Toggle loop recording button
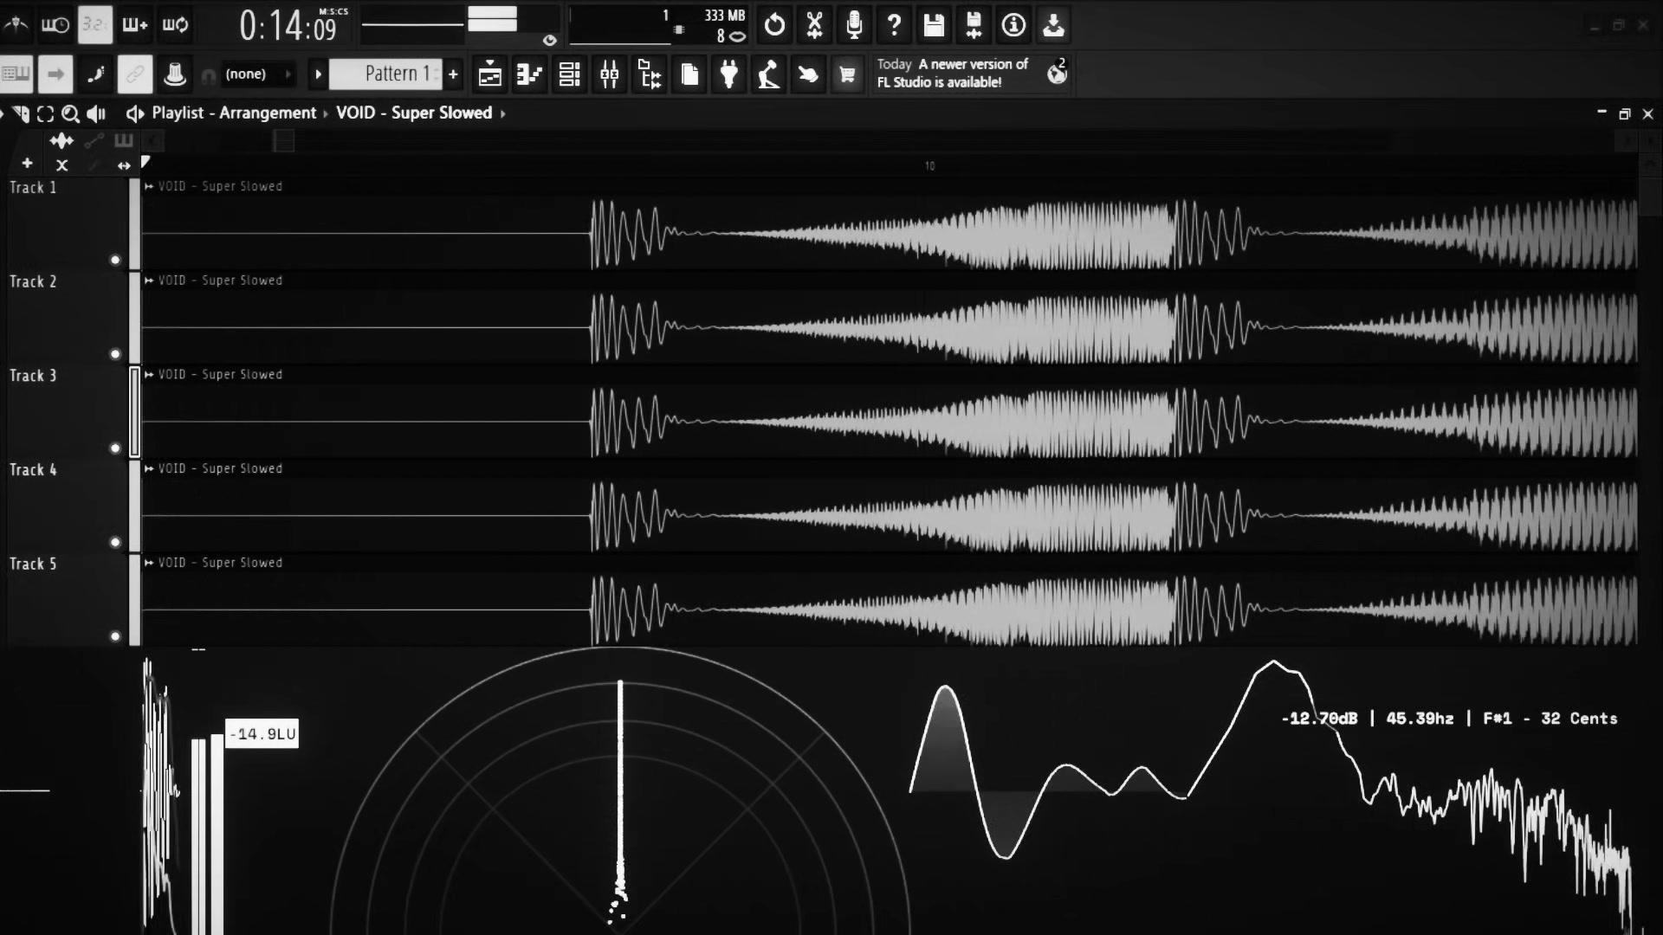This screenshot has width=1663, height=935. pos(175,25)
